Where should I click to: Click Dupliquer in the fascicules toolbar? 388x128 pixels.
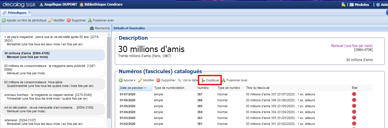pos(210,80)
